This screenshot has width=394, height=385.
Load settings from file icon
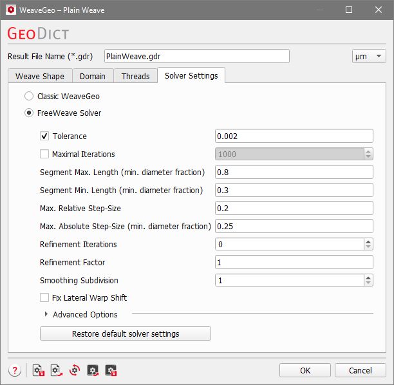(x=57, y=370)
